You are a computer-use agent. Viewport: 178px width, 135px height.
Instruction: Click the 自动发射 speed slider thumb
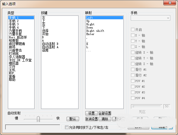(38, 119)
